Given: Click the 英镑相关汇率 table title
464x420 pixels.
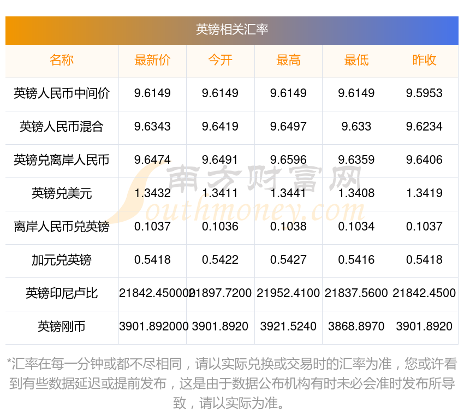Looking at the screenshot, I should point(231,29).
